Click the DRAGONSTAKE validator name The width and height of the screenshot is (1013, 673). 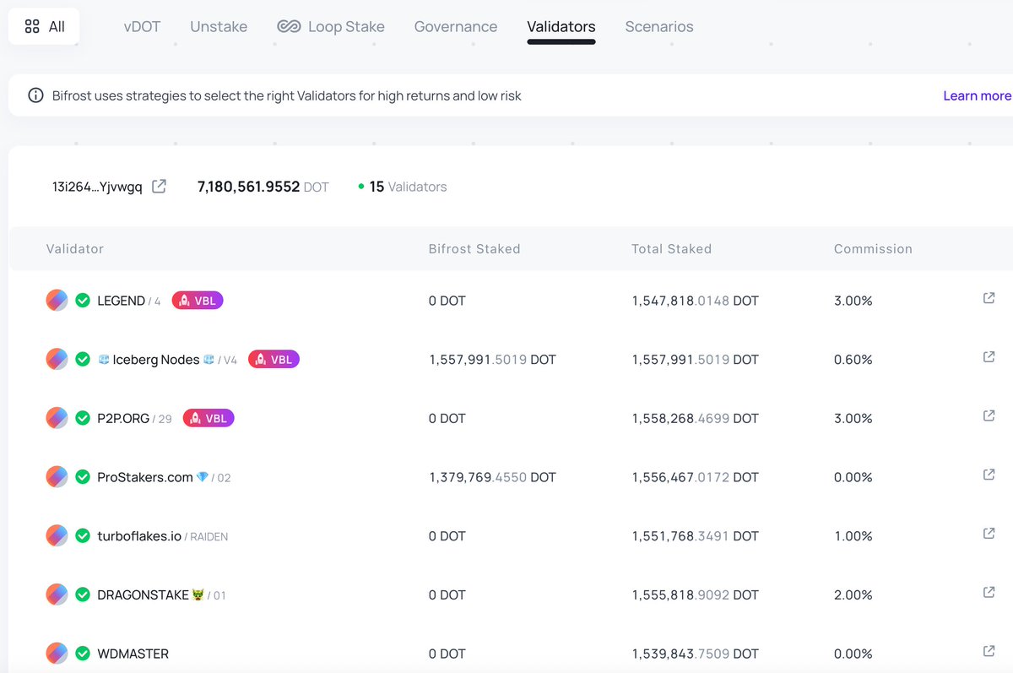click(x=143, y=594)
